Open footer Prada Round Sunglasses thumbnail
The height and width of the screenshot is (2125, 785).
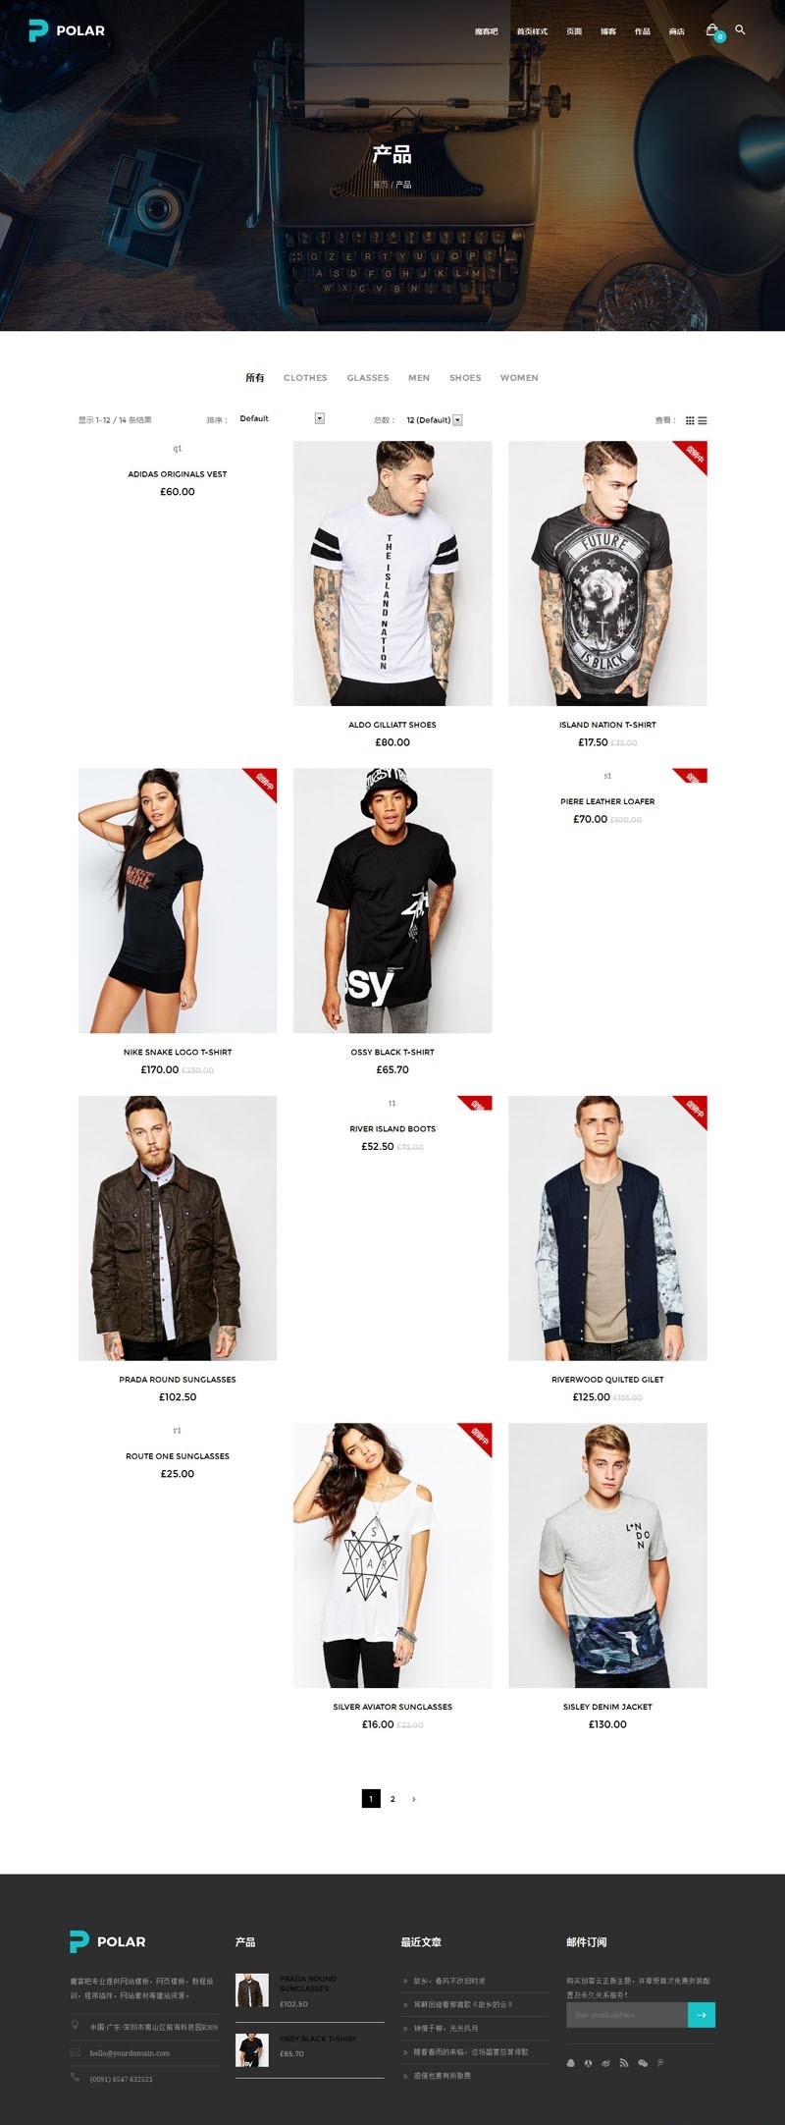coord(252,1990)
